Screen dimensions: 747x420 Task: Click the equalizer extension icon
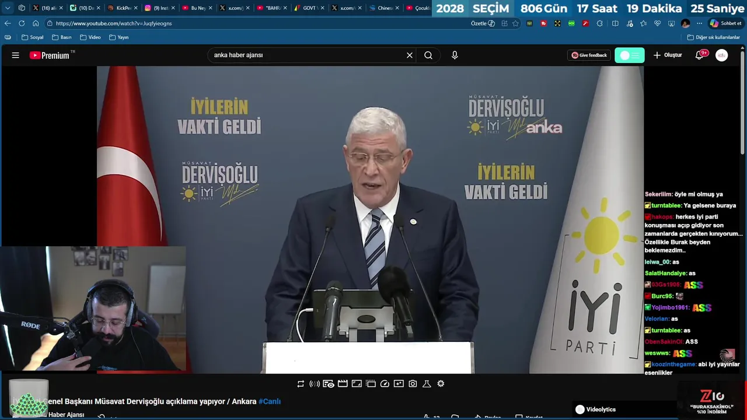pos(529,23)
